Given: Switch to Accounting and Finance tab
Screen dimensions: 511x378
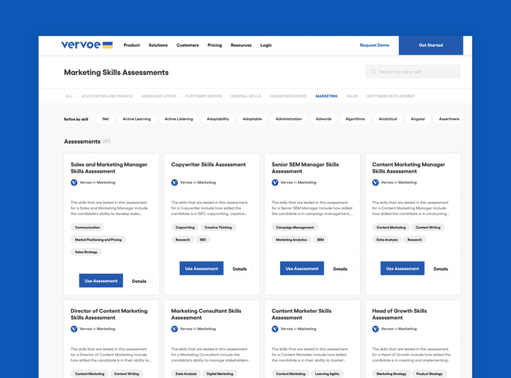Looking at the screenshot, I should 107,96.
